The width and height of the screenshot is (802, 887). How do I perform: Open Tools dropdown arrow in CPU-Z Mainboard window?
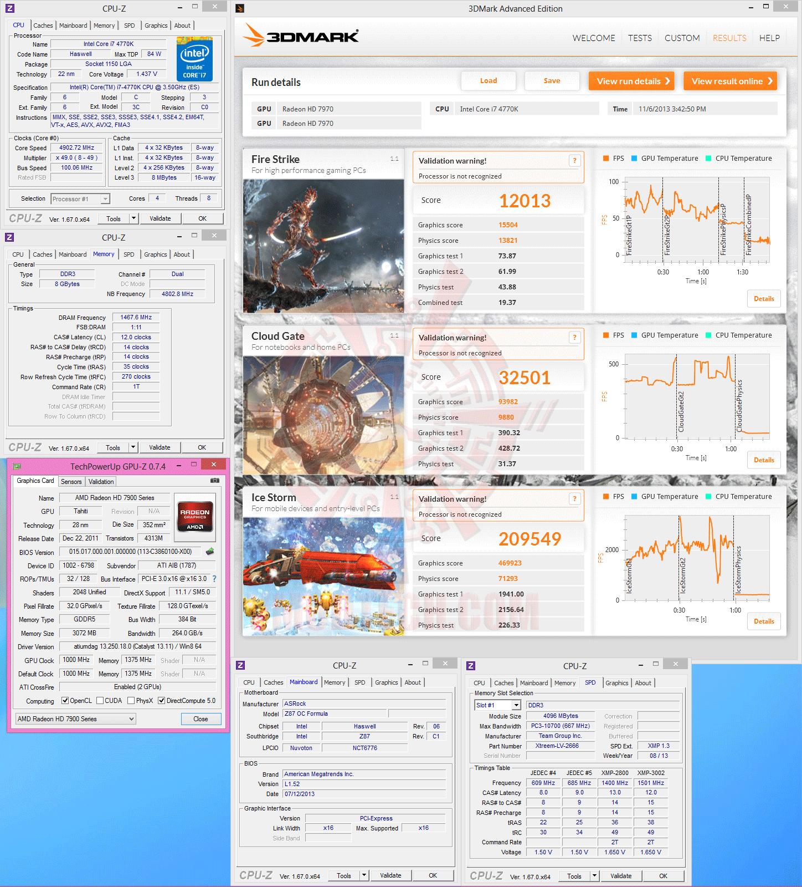point(364,875)
